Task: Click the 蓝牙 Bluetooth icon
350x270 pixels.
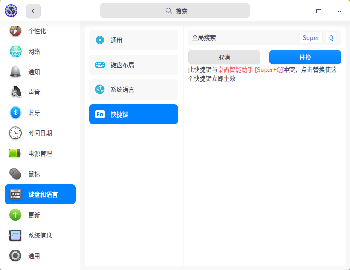Action: [16, 112]
